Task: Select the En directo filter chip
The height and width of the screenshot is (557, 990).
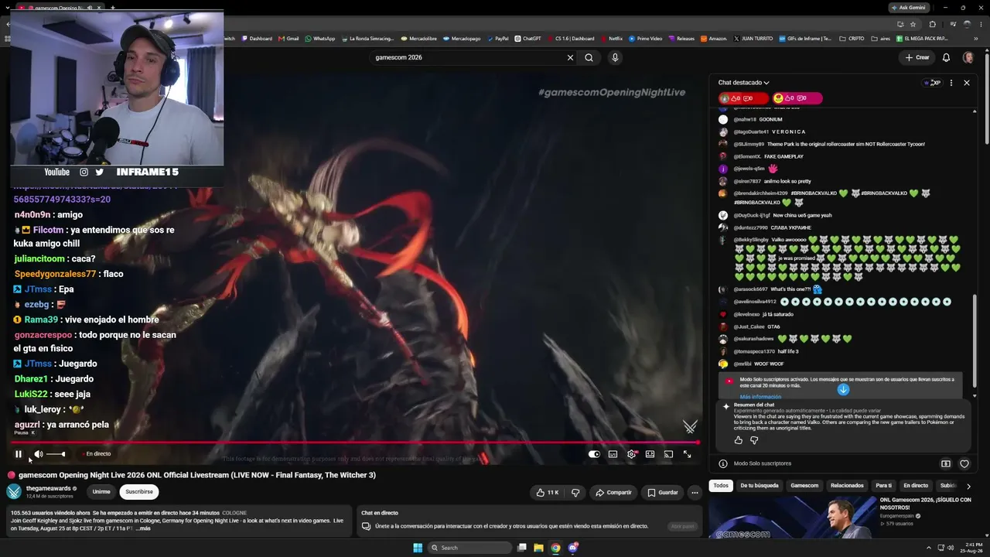Action: coord(916,486)
